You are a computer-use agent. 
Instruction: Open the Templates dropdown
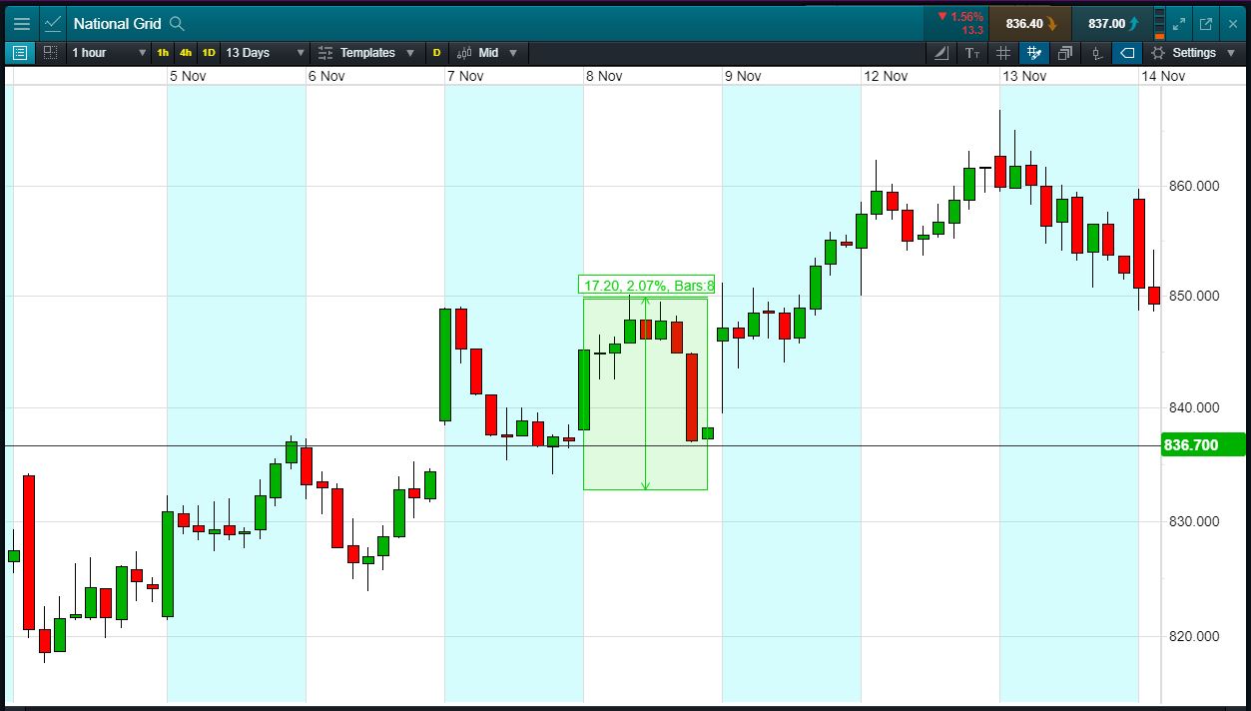tap(366, 53)
